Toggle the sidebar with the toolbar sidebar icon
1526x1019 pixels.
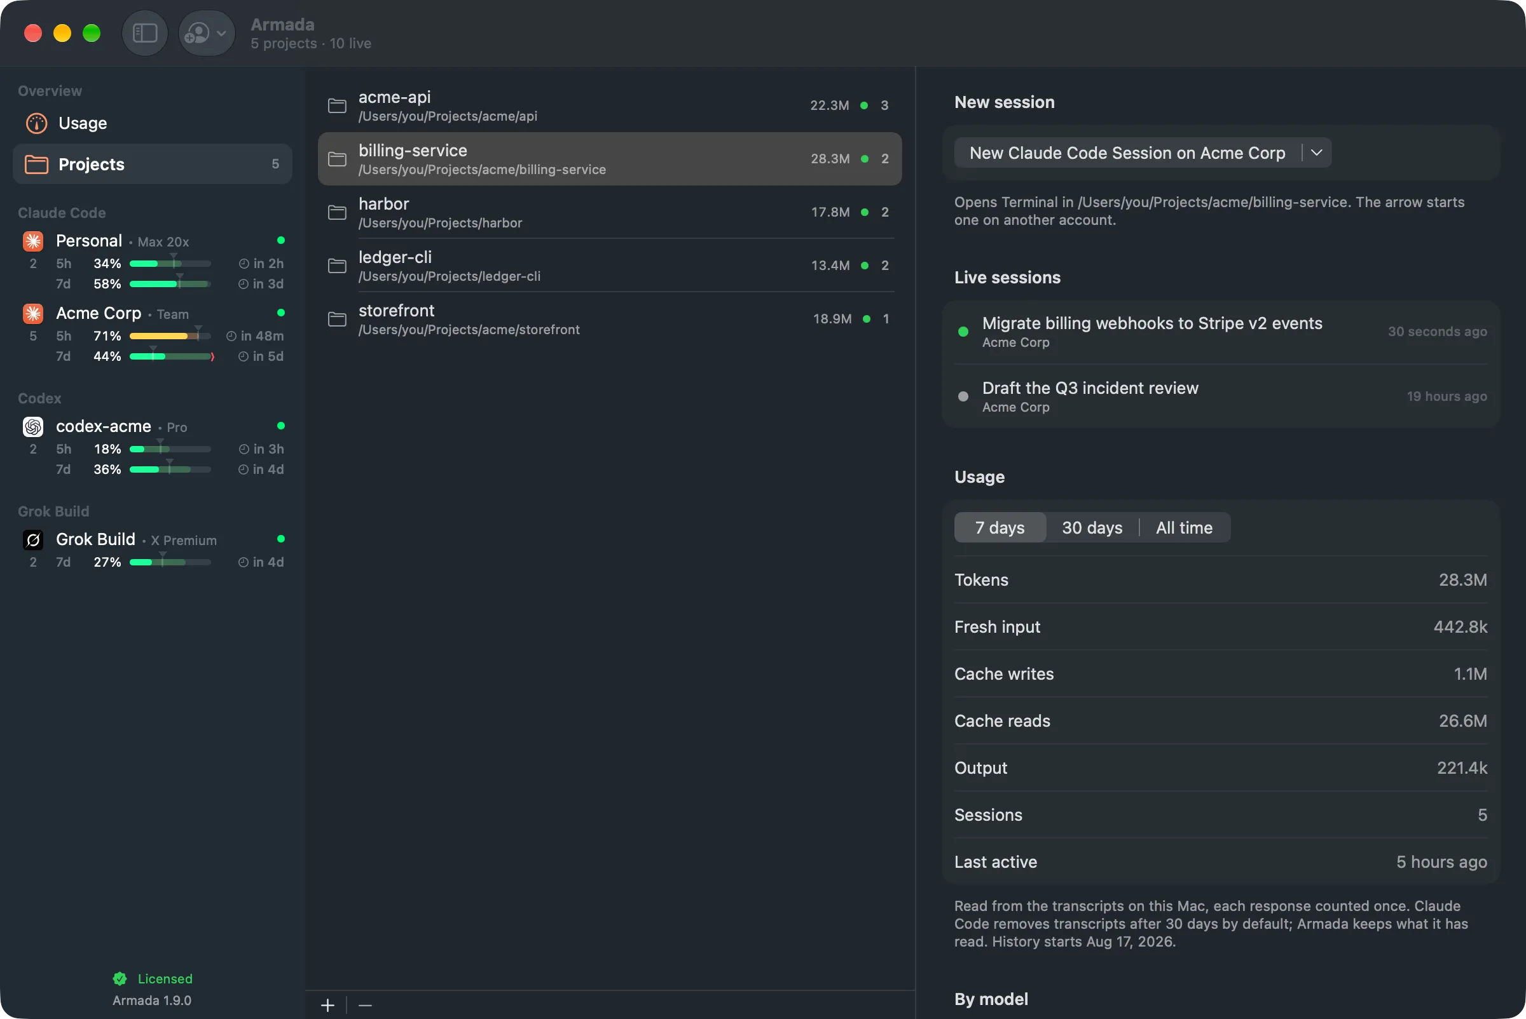tap(144, 32)
